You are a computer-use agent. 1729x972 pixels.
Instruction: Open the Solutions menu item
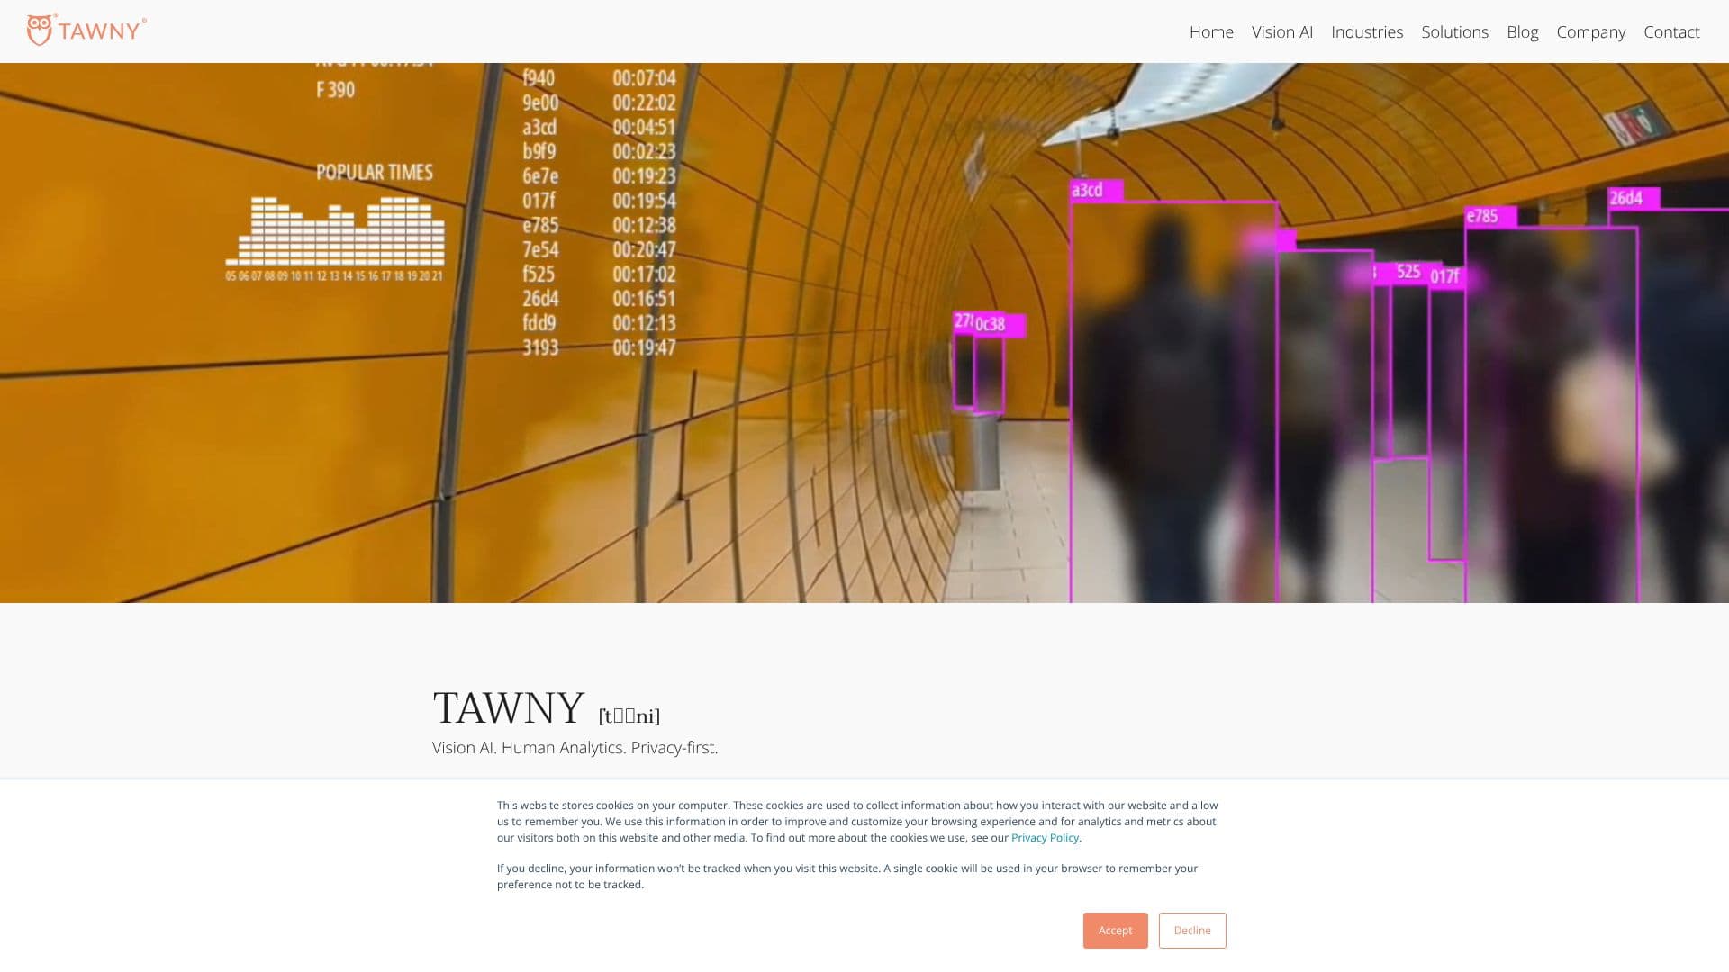pos(1454,31)
